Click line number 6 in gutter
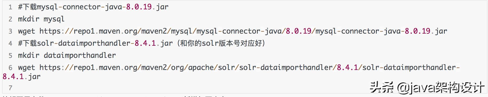The width and height of the screenshot is (488, 97). (10, 68)
